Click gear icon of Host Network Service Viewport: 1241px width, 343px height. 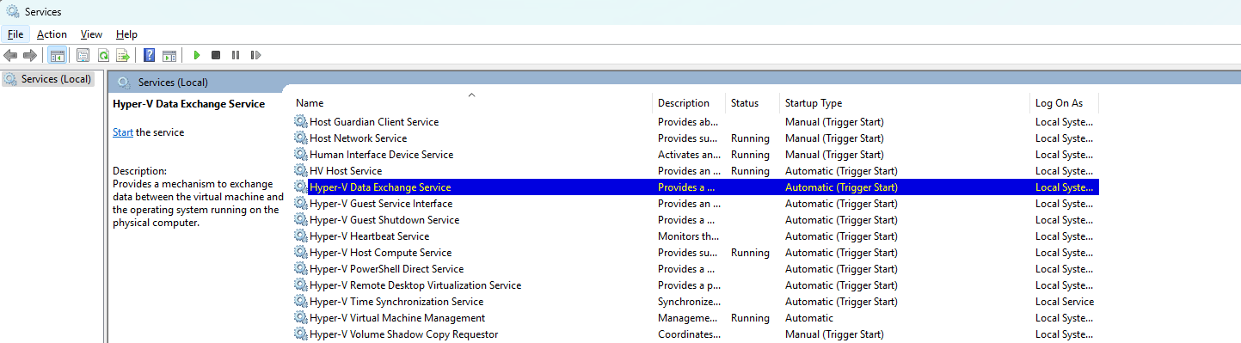click(301, 138)
